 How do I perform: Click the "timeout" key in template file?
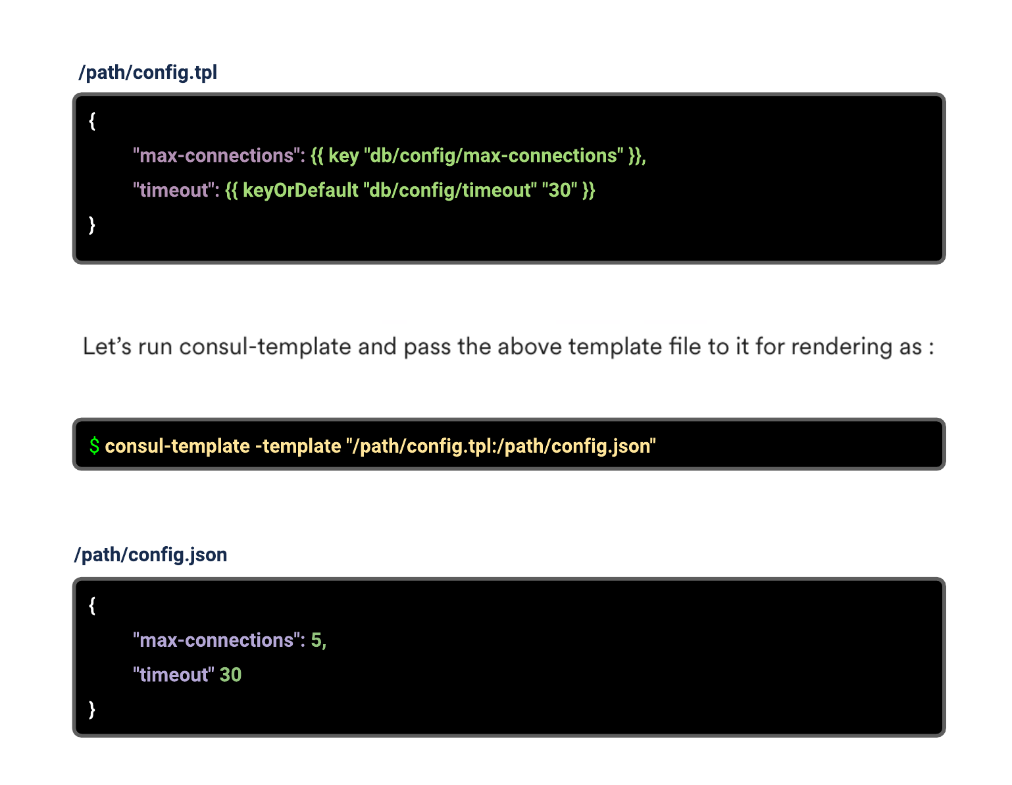coord(173,190)
